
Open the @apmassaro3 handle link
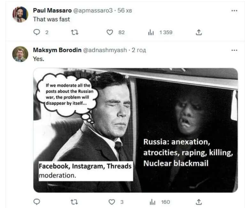[93, 11]
